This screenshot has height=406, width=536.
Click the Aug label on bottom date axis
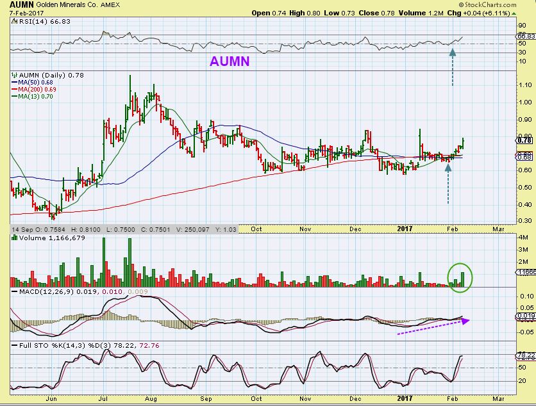click(x=151, y=398)
